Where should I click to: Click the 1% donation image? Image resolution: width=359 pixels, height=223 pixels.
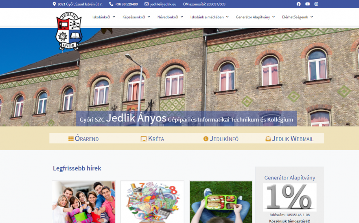pos(290,197)
